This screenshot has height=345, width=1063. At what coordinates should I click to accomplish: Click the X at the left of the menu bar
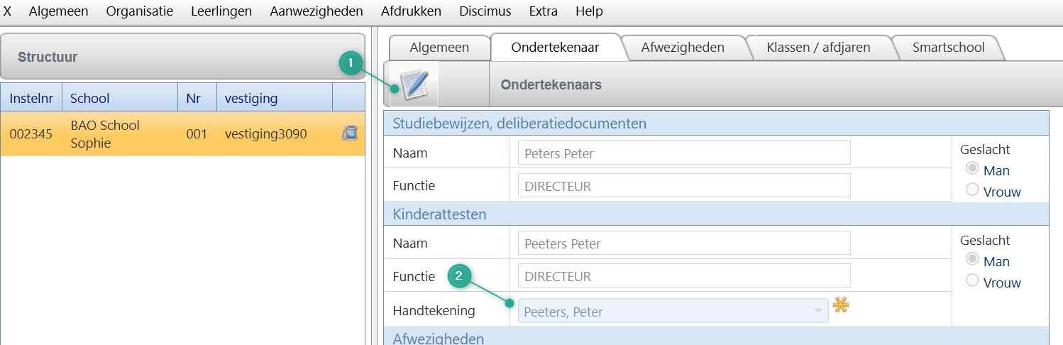(8, 11)
